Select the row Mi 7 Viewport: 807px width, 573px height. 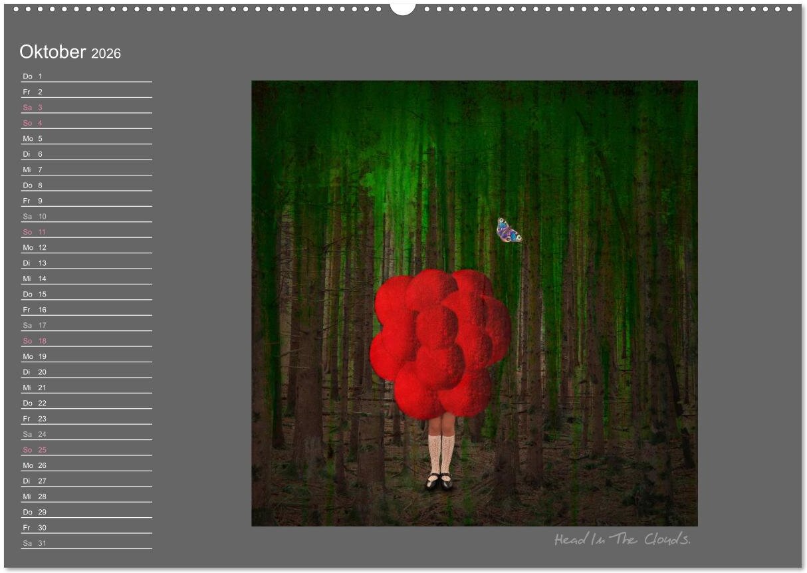point(86,170)
